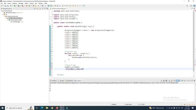Close the Package Explorer tab
Screen dimensions: 196x110
pyautogui.click(x=13, y=9)
